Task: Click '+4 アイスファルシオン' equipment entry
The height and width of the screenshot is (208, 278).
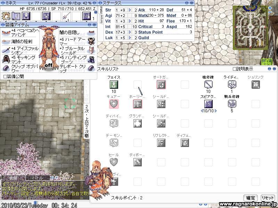Action: [x=25, y=50]
